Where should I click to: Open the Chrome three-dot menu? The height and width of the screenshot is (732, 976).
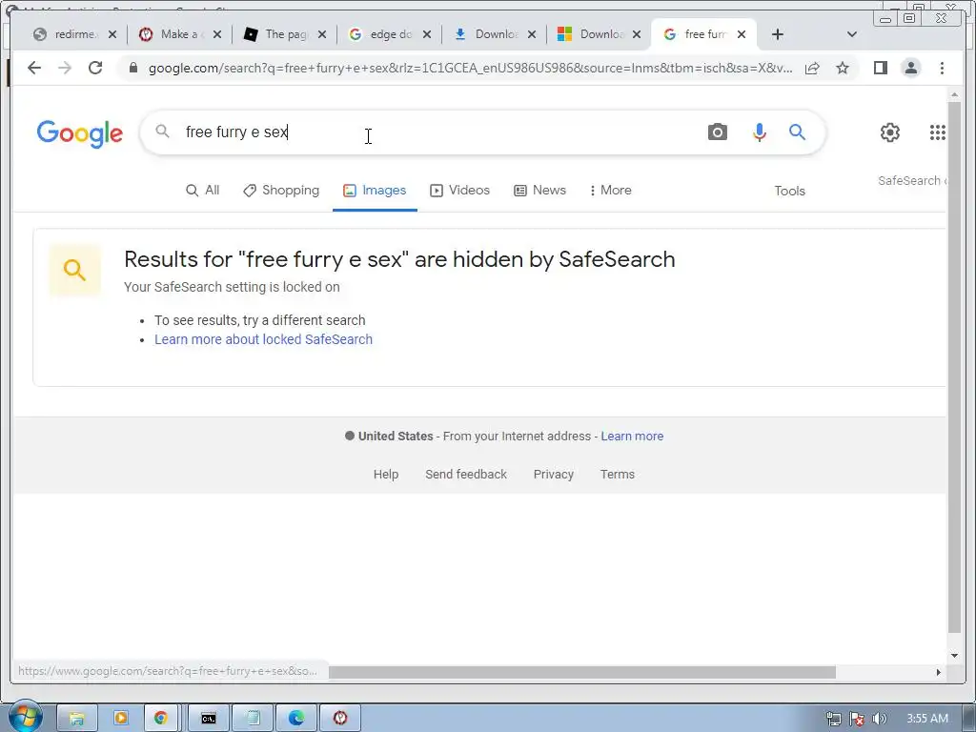pyautogui.click(x=942, y=68)
